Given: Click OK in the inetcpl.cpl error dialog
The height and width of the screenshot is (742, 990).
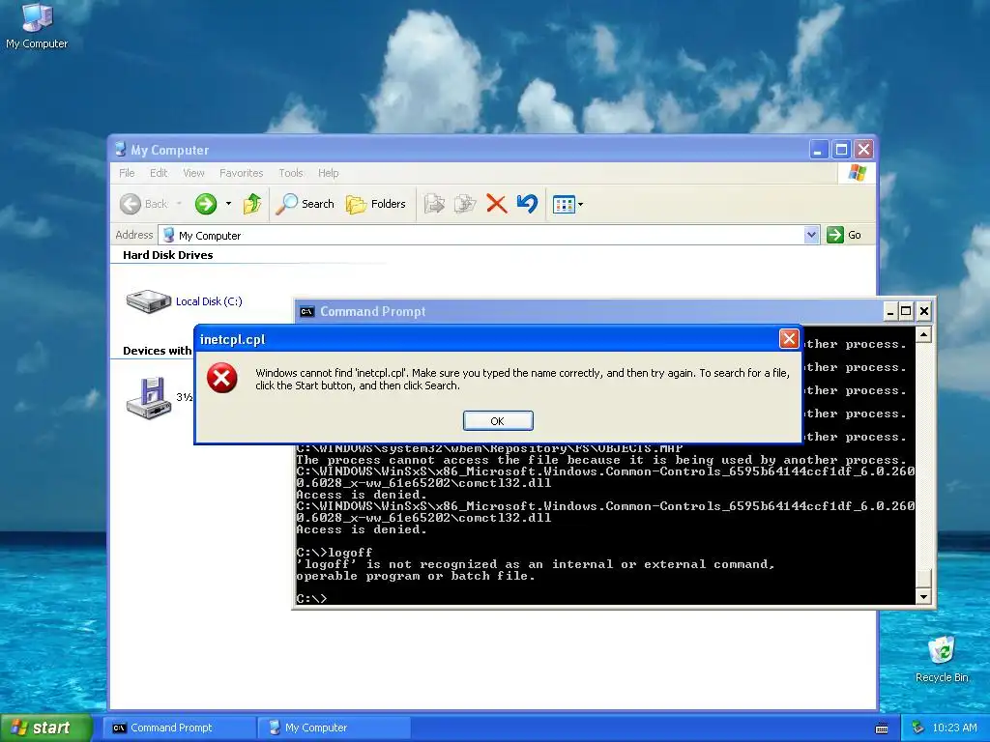Looking at the screenshot, I should coord(498,421).
